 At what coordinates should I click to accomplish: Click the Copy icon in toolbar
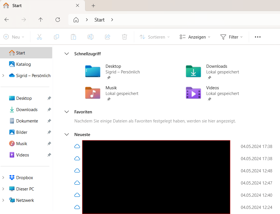(56, 37)
